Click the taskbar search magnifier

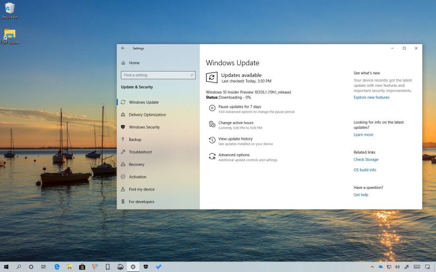18,267
